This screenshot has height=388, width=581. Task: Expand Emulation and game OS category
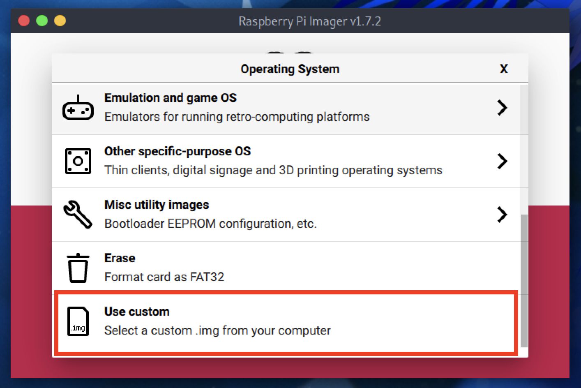pos(502,108)
